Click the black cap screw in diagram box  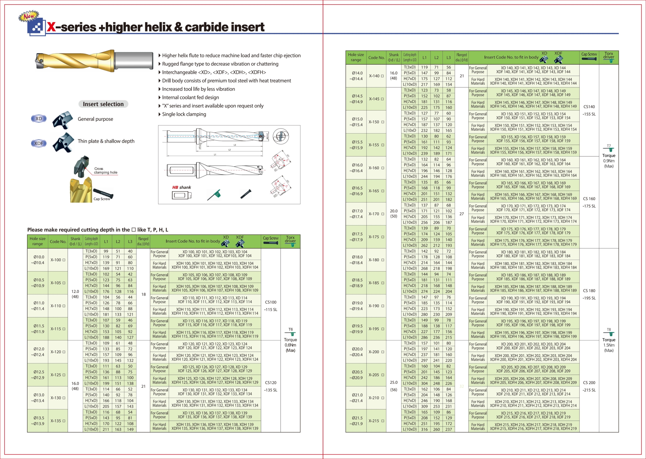[246, 194]
